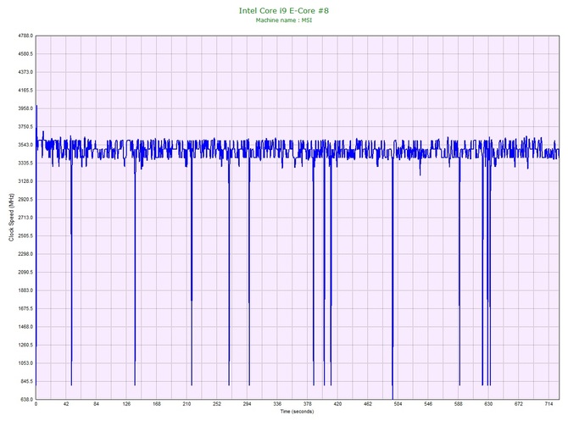Click the 420 tick on time axis
This screenshot has height=426, width=568.
(337, 404)
